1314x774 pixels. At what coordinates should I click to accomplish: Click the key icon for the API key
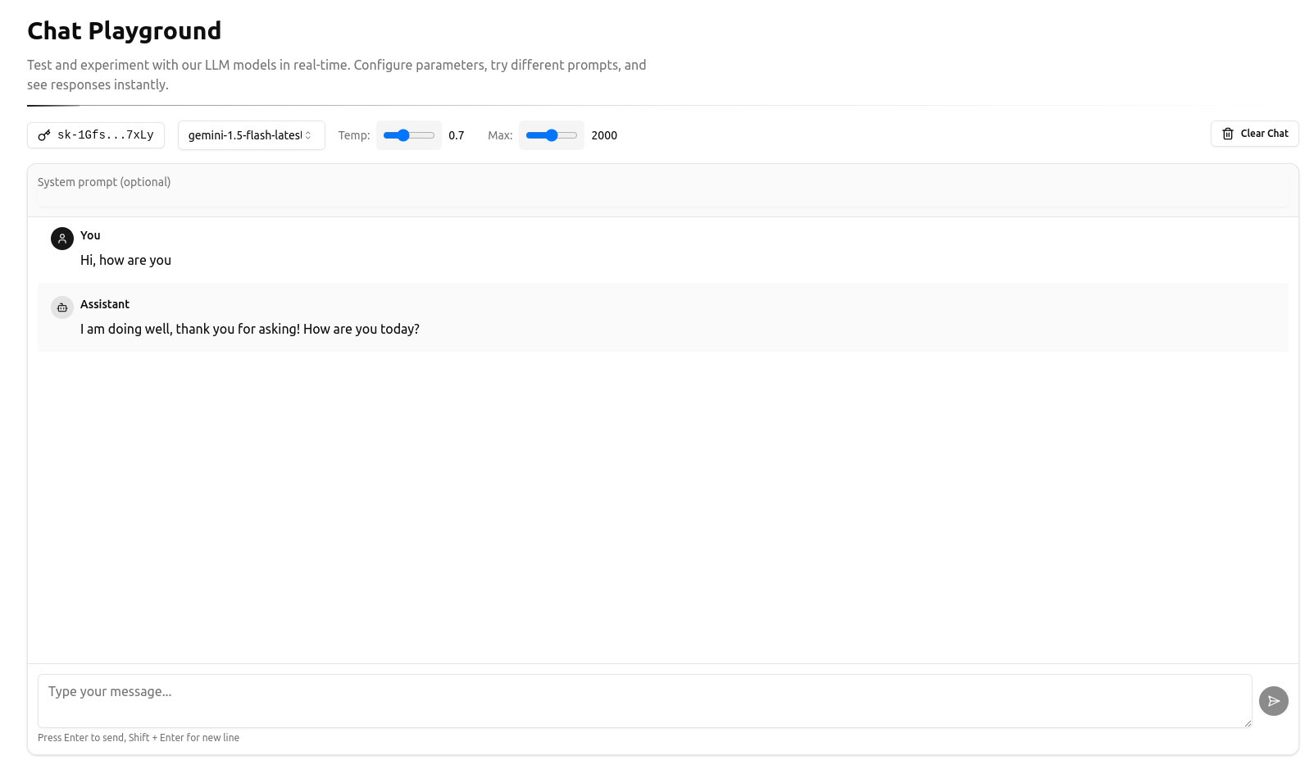tap(44, 135)
